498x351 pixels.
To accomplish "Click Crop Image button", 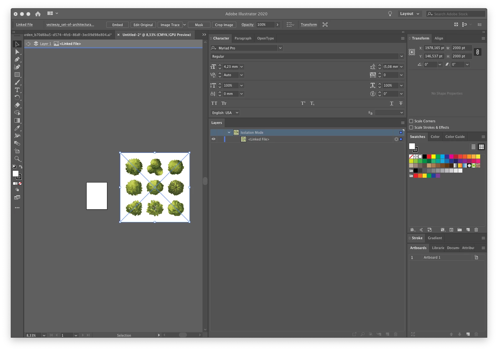I will pos(224,25).
